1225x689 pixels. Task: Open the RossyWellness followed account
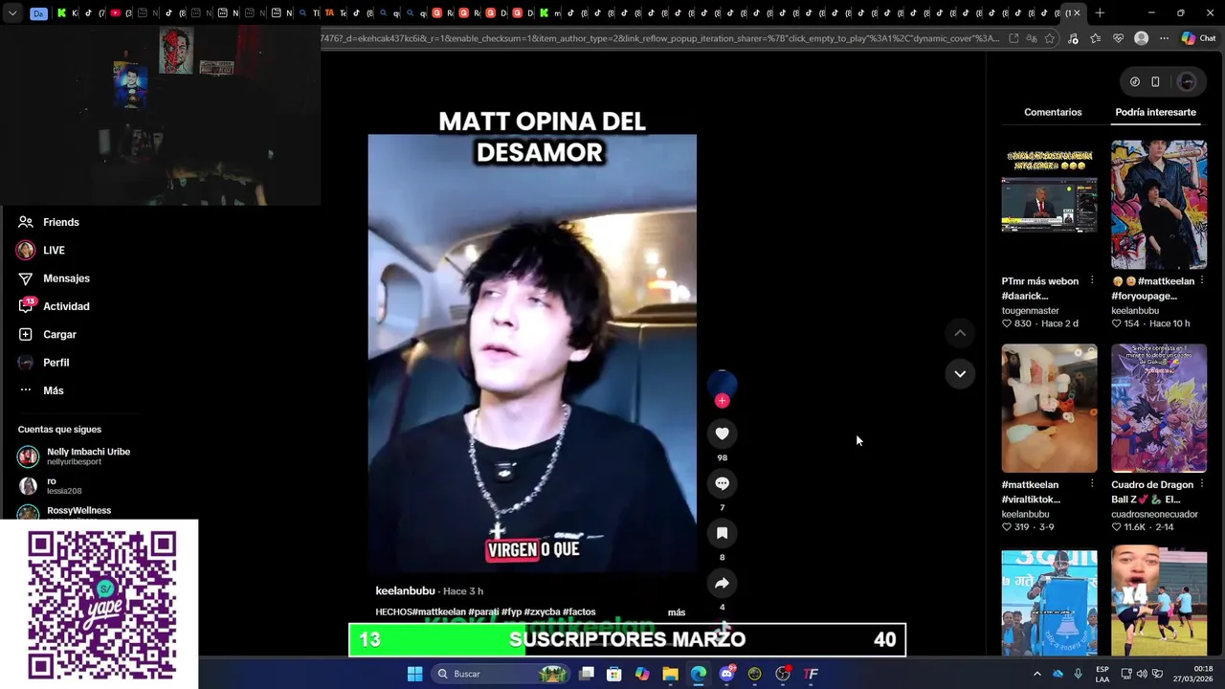(67, 512)
